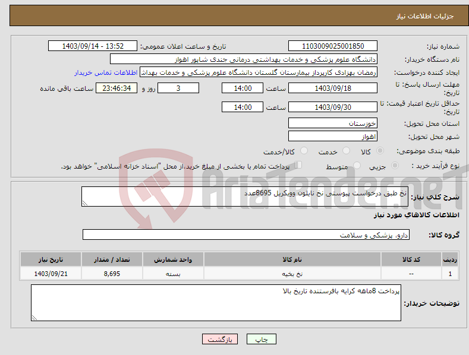Screen dimensions: 469x355
Task: Click the remaining time 23:46:34 field
Action: 117,88
